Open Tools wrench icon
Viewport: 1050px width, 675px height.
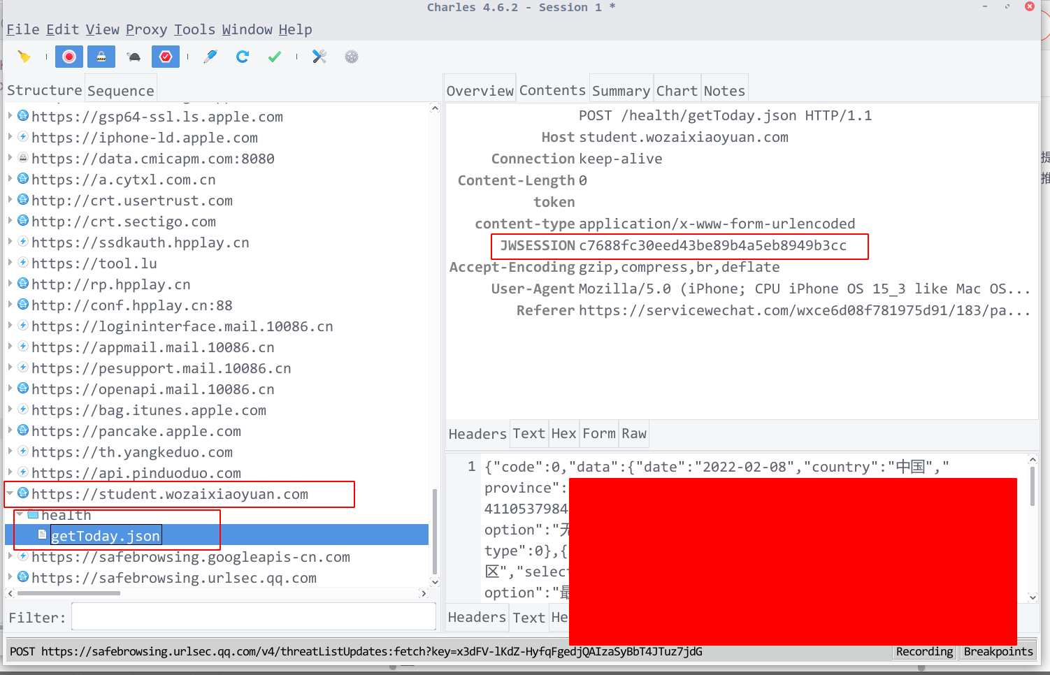(319, 57)
